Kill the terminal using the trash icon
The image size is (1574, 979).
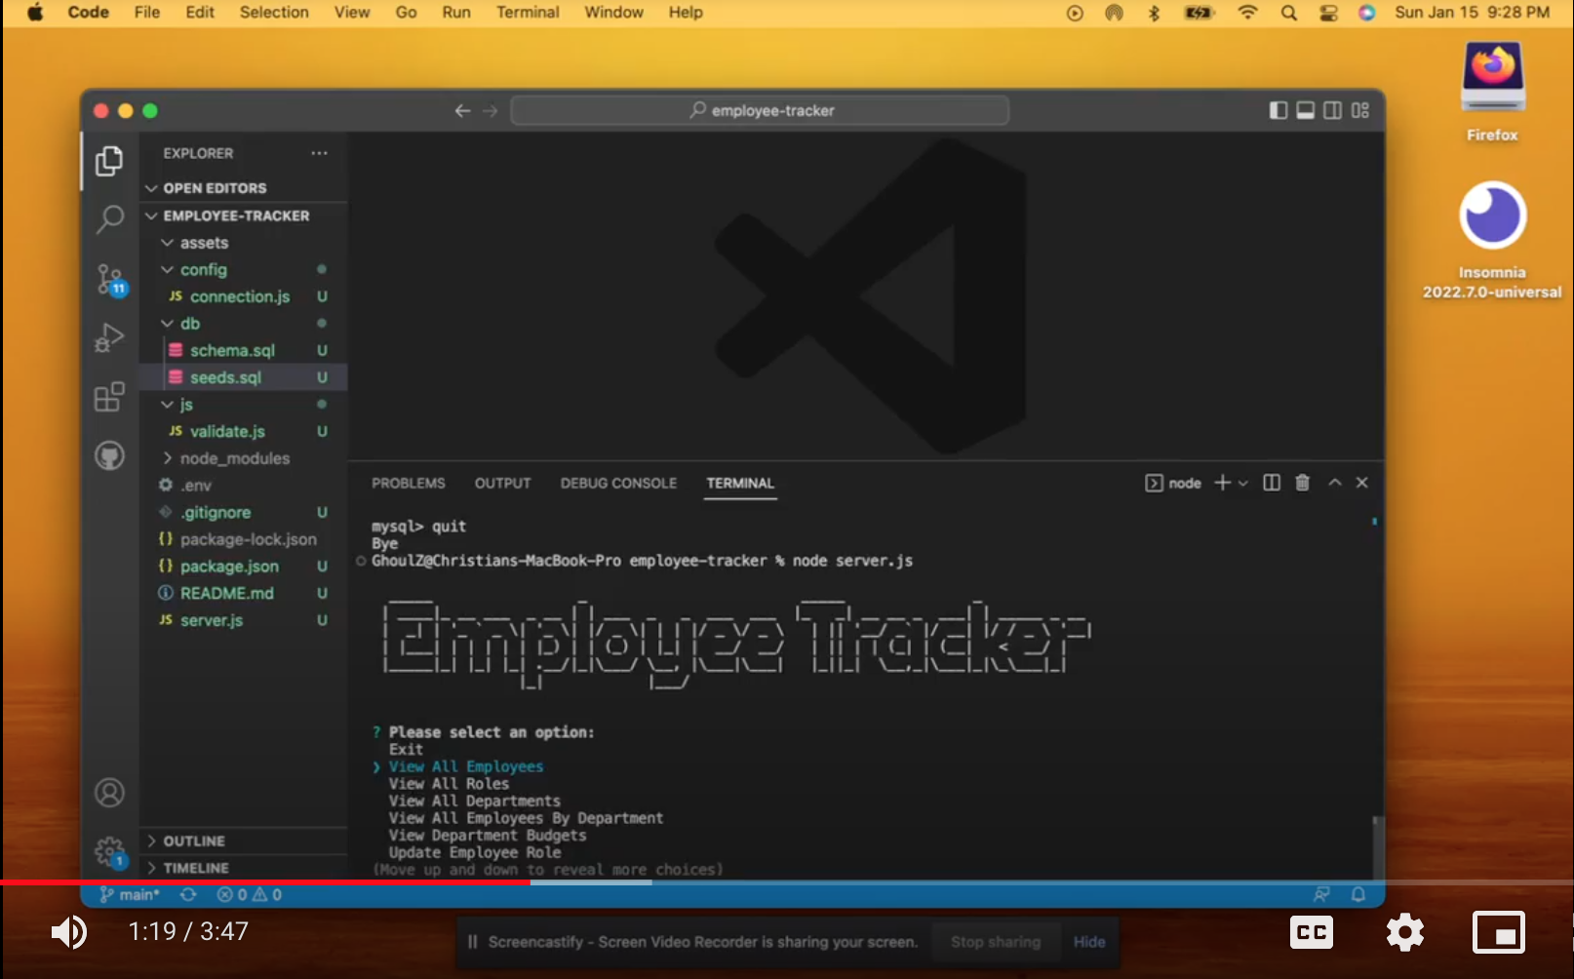(1302, 482)
